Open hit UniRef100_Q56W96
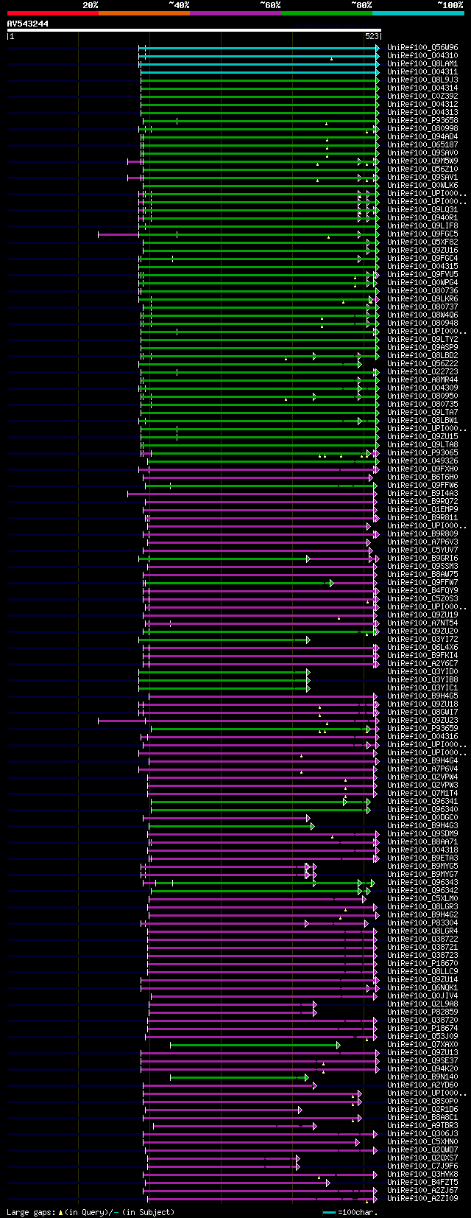 coord(422,47)
